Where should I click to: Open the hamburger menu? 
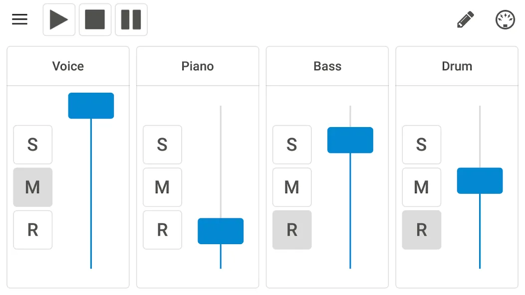20,19
